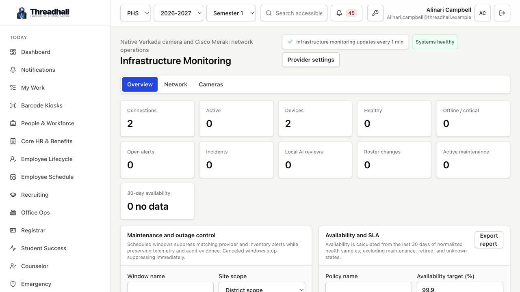This screenshot has height=292, width=520.
Task: Click the key icon button in header
Action: 375,13
